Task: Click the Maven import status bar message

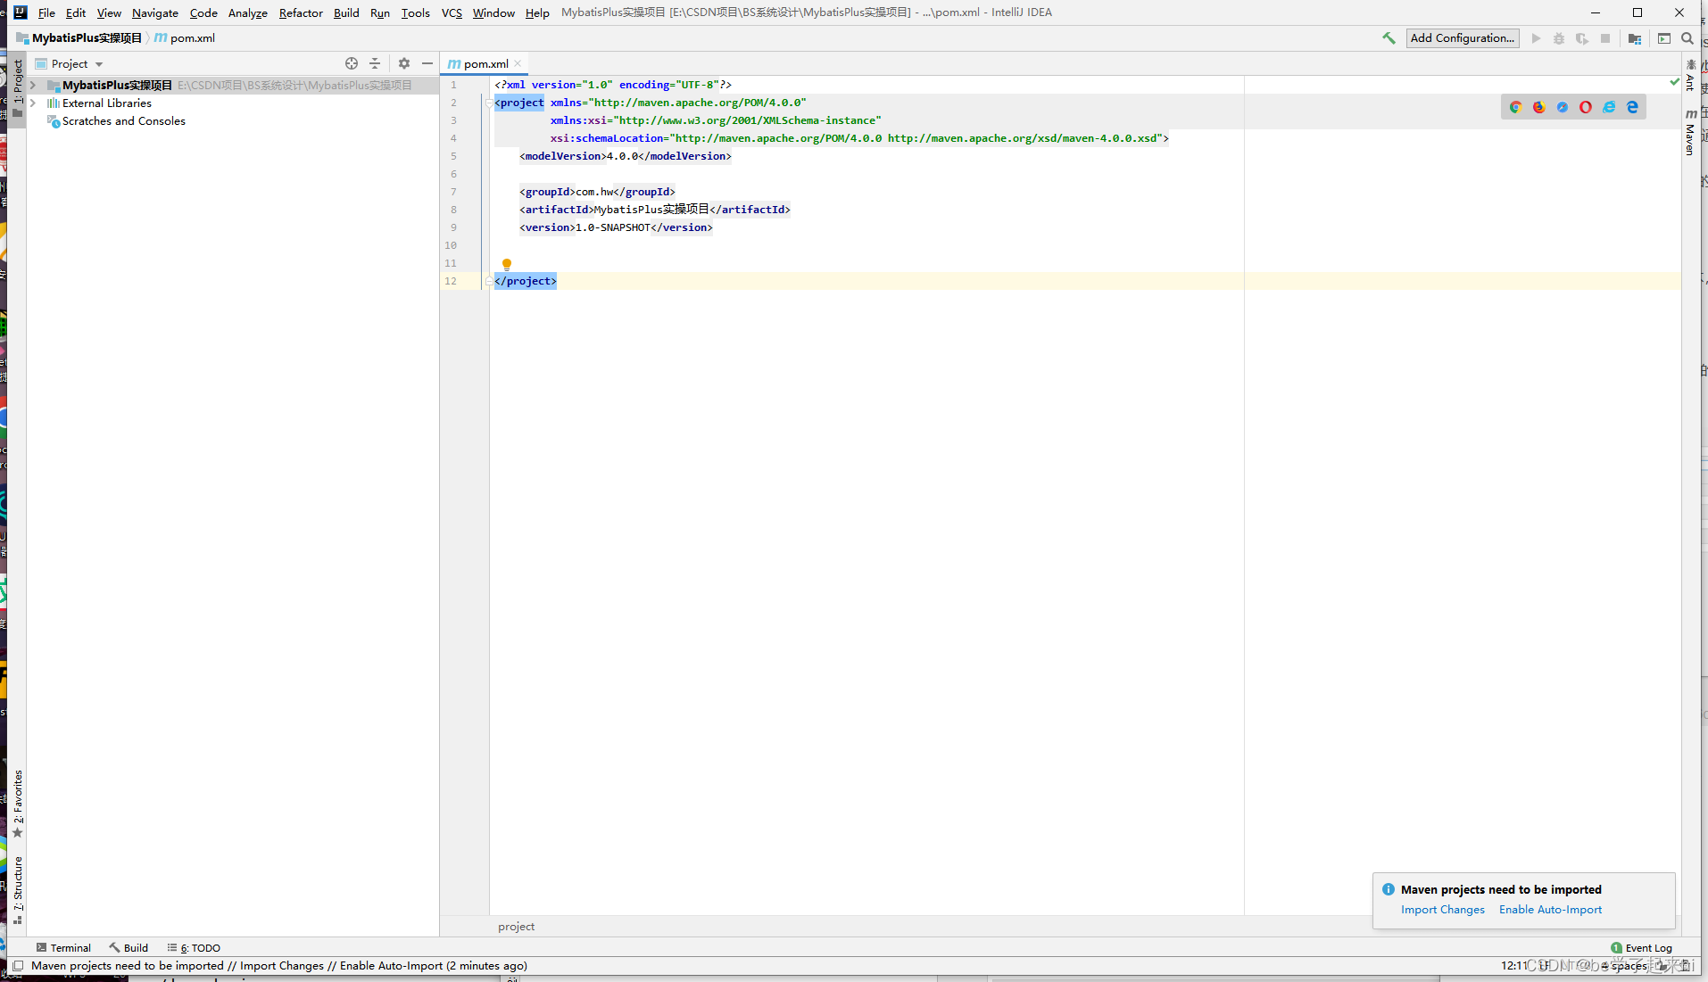Action: [x=279, y=965]
